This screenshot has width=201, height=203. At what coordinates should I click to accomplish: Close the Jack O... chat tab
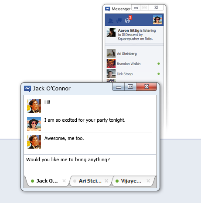(64, 181)
